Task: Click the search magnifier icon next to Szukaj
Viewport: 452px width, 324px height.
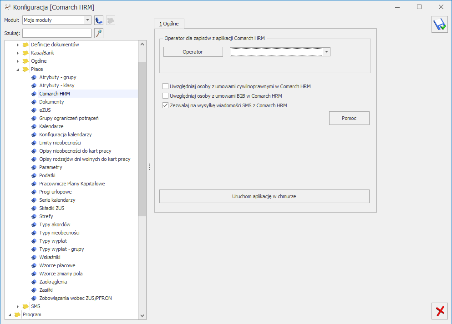Action: coord(99,33)
